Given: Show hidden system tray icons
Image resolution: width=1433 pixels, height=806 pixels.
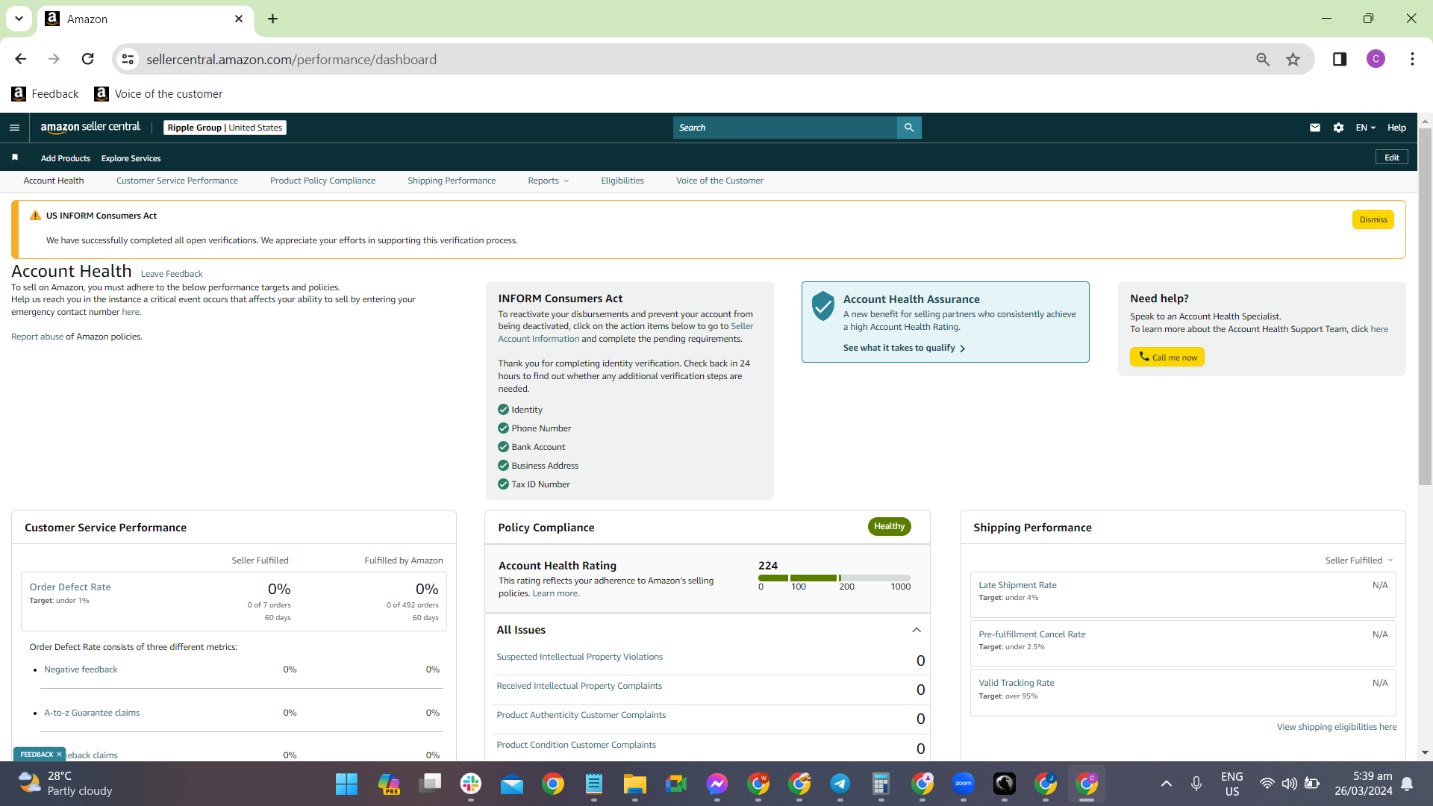Looking at the screenshot, I should click(1167, 784).
